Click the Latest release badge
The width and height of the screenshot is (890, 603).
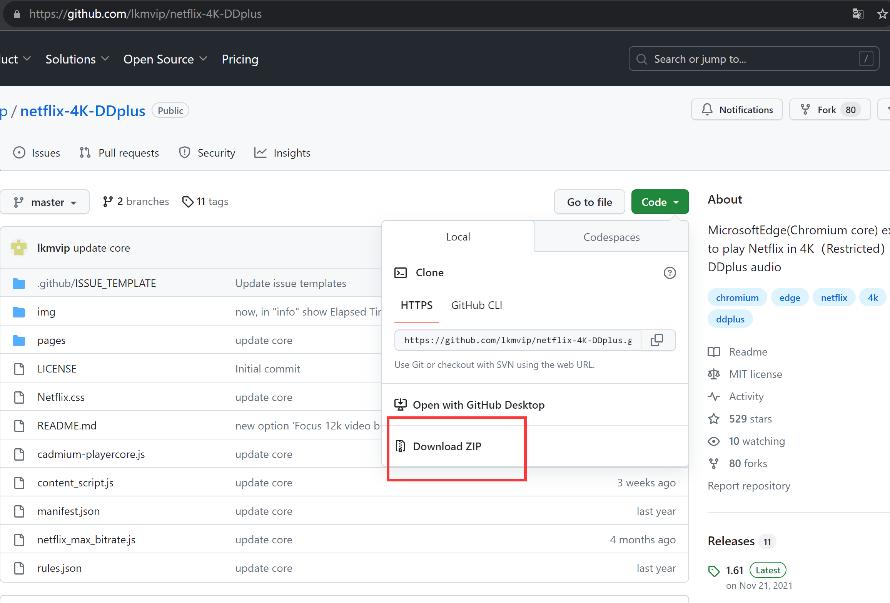768,570
